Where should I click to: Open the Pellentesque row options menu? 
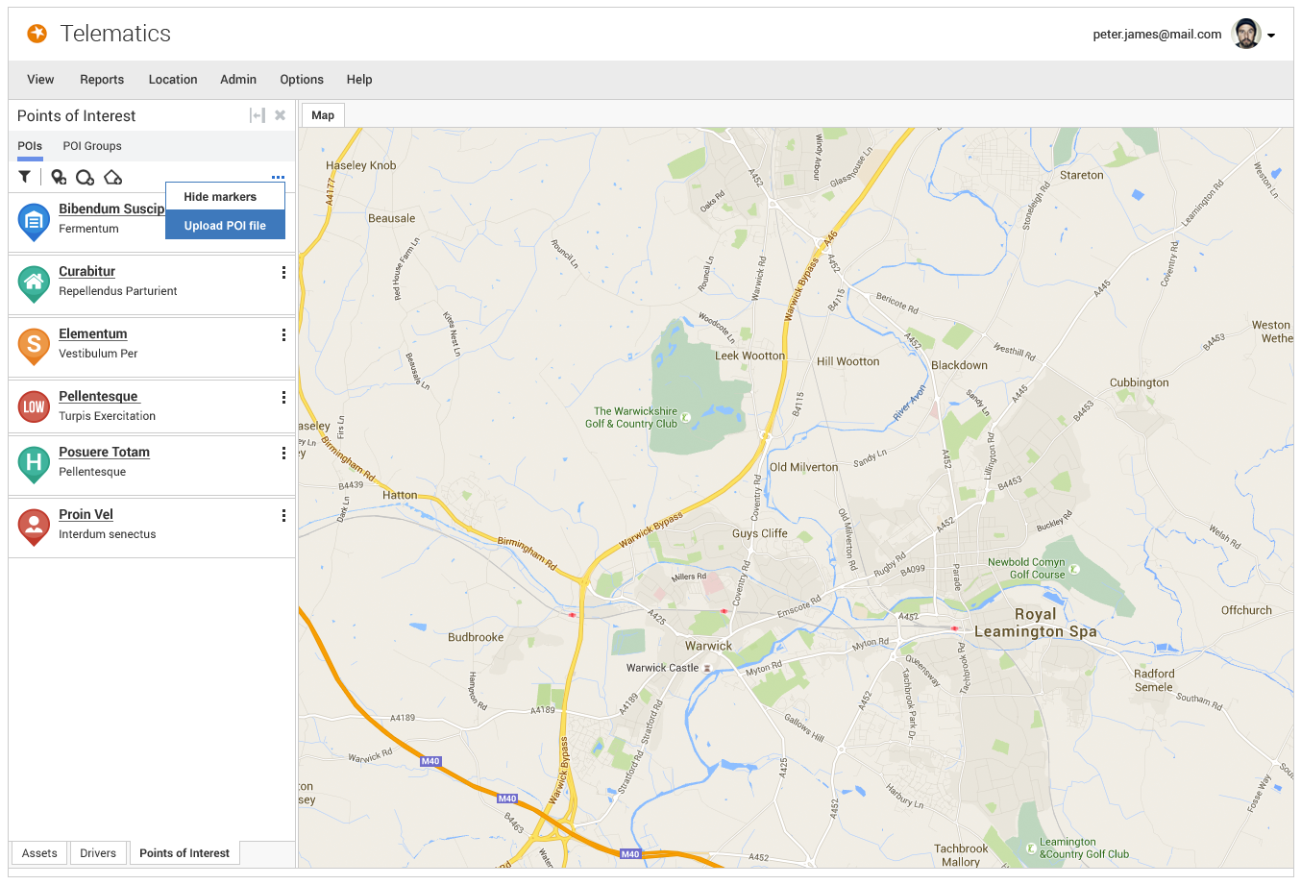[x=283, y=397]
